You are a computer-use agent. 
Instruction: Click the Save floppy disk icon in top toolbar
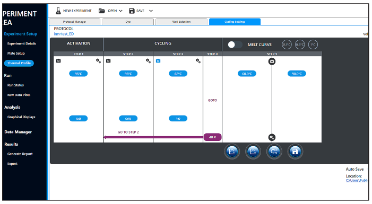click(x=132, y=11)
